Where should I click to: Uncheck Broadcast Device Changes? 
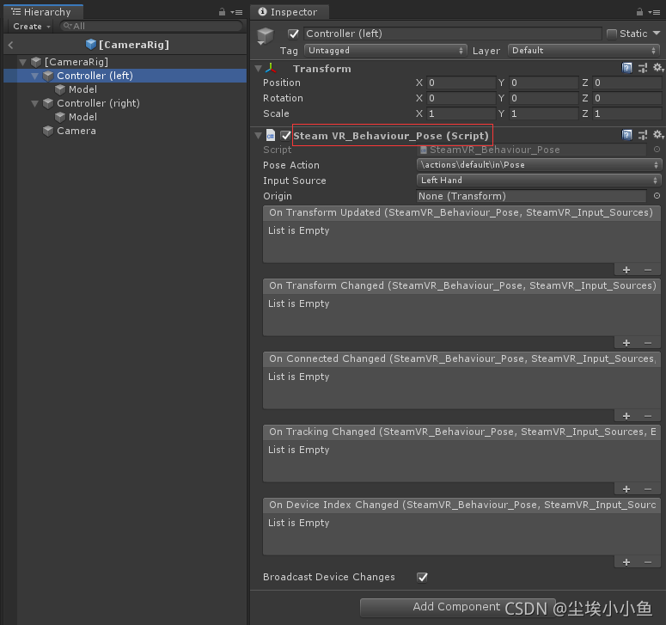click(422, 577)
